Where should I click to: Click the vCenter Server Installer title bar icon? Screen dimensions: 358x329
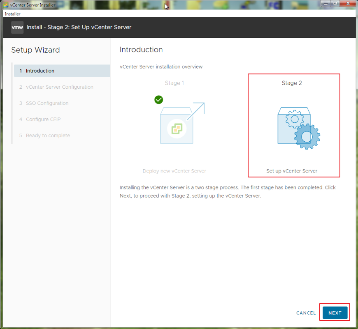click(5, 5)
